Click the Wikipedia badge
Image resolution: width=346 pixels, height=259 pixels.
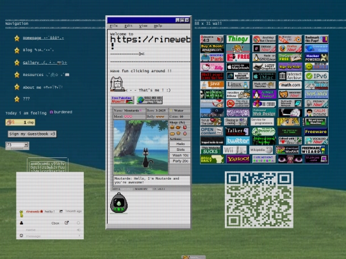261,150
